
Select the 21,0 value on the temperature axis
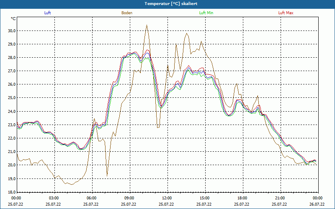pyautogui.click(x=12, y=152)
